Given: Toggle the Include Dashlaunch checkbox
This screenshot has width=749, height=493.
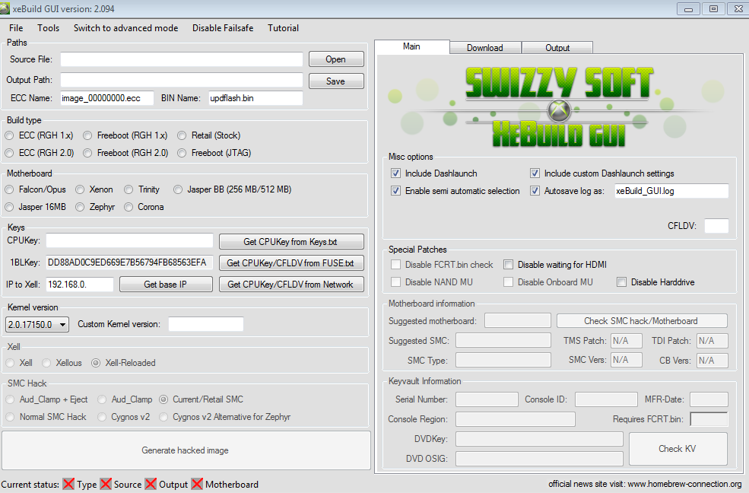Looking at the screenshot, I should click(395, 173).
